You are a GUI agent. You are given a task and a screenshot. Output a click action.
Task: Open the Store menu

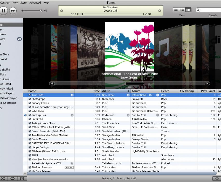pyautogui.click(x=23, y=3)
